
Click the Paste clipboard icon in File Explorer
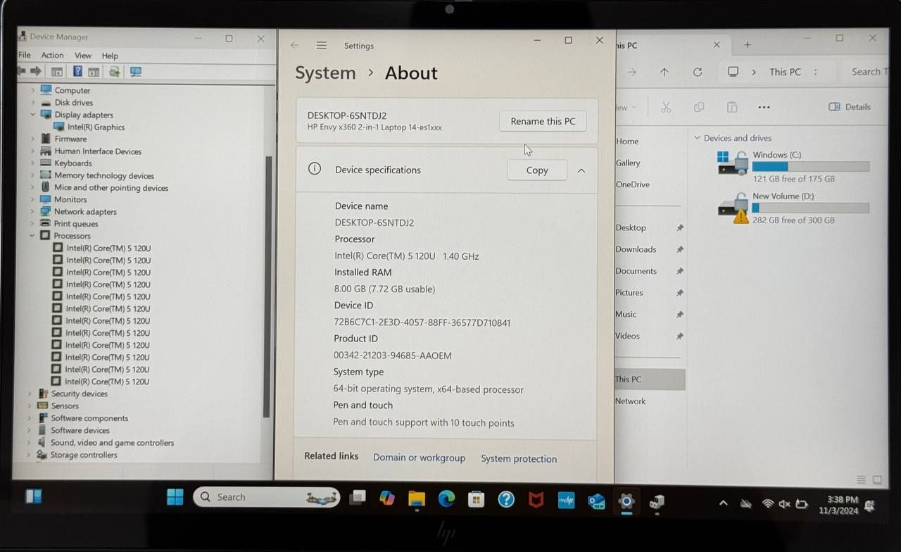[x=732, y=107]
